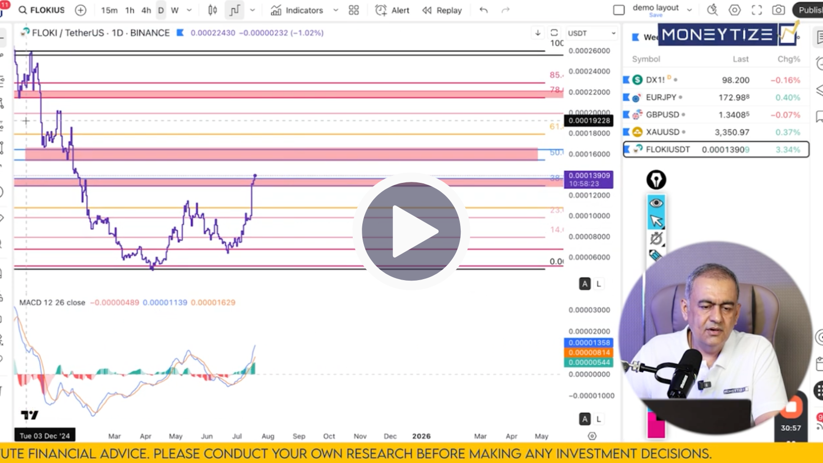Click the compare or add symbol plus icon

click(x=80, y=10)
